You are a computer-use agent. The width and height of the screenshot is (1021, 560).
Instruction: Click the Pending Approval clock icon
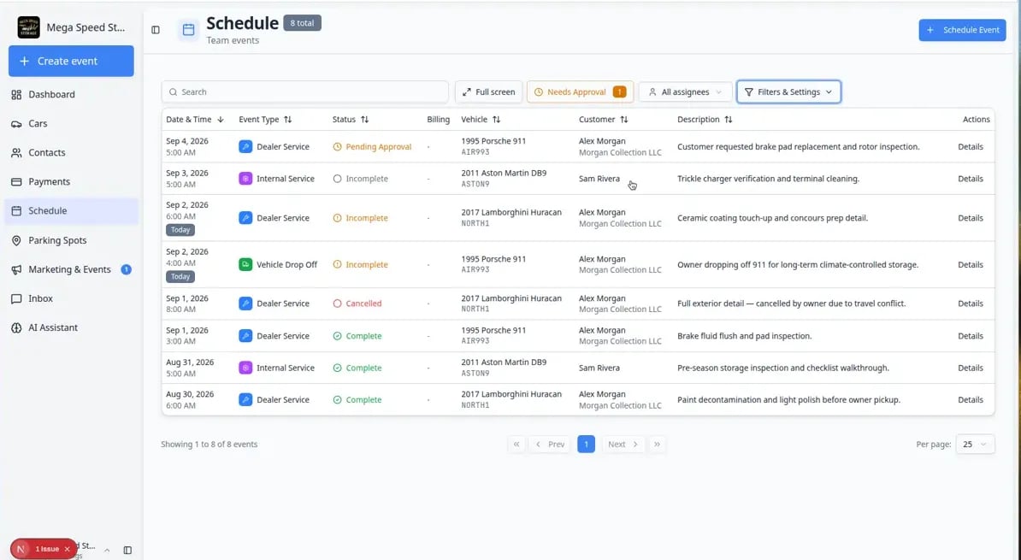(x=337, y=147)
